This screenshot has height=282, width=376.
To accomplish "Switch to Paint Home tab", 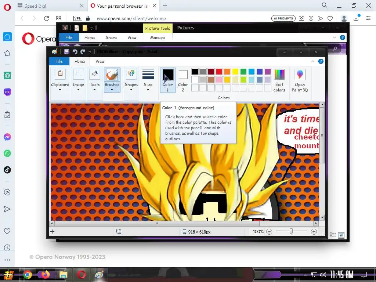I will click(x=80, y=61).
